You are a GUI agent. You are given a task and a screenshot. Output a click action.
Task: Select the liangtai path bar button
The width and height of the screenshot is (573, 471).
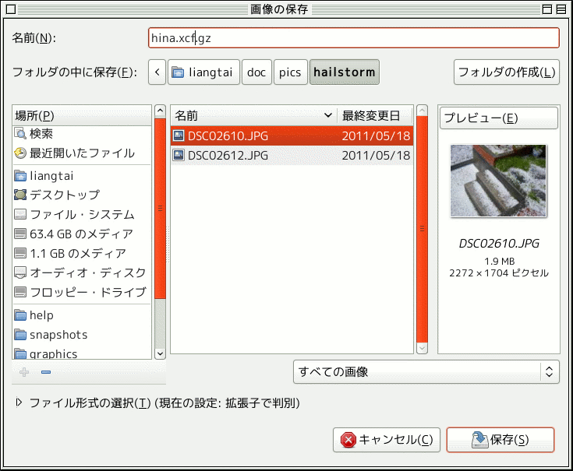tap(203, 72)
